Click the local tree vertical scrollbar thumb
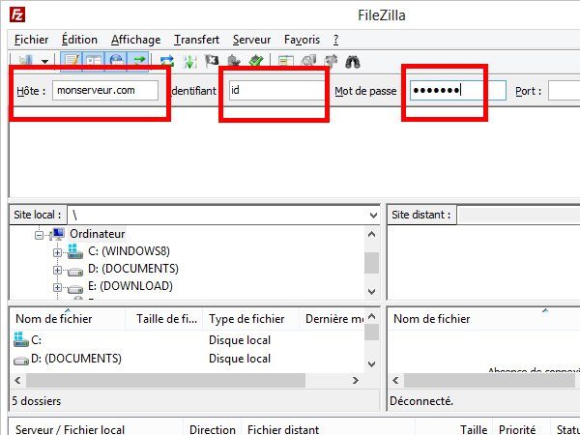 tap(372, 263)
